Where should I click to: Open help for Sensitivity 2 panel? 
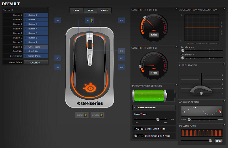177,47
